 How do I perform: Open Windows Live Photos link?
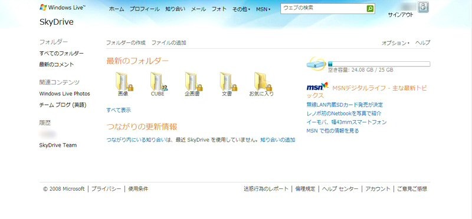coord(64,94)
